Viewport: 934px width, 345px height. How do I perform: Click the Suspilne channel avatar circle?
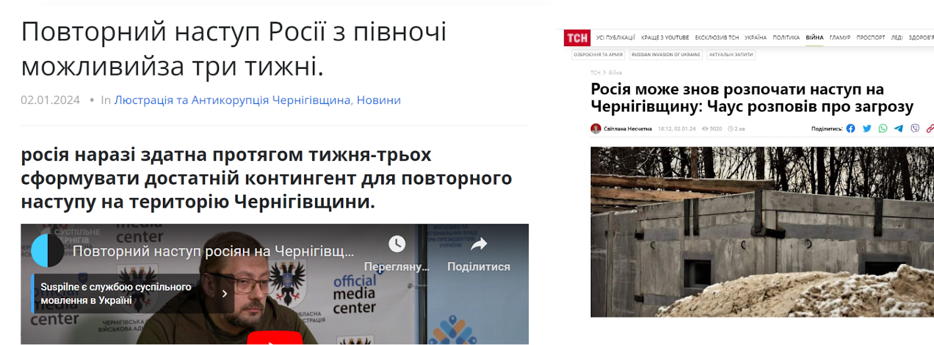pos(47,250)
